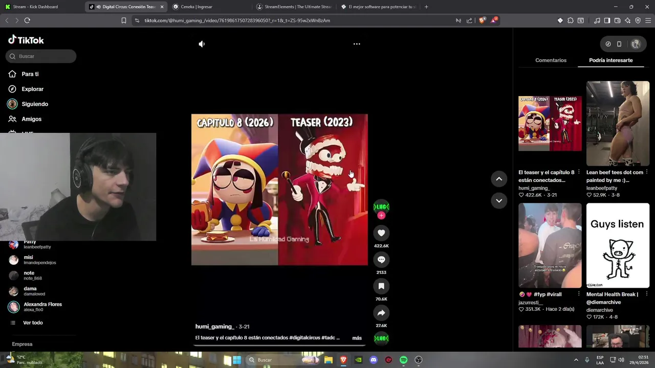Open the Para ti feed
Viewport: 655px width, 368px height.
pos(24,74)
